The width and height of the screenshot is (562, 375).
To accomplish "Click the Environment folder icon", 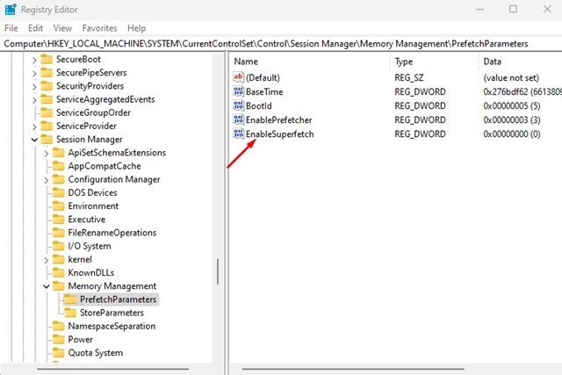I will point(59,206).
